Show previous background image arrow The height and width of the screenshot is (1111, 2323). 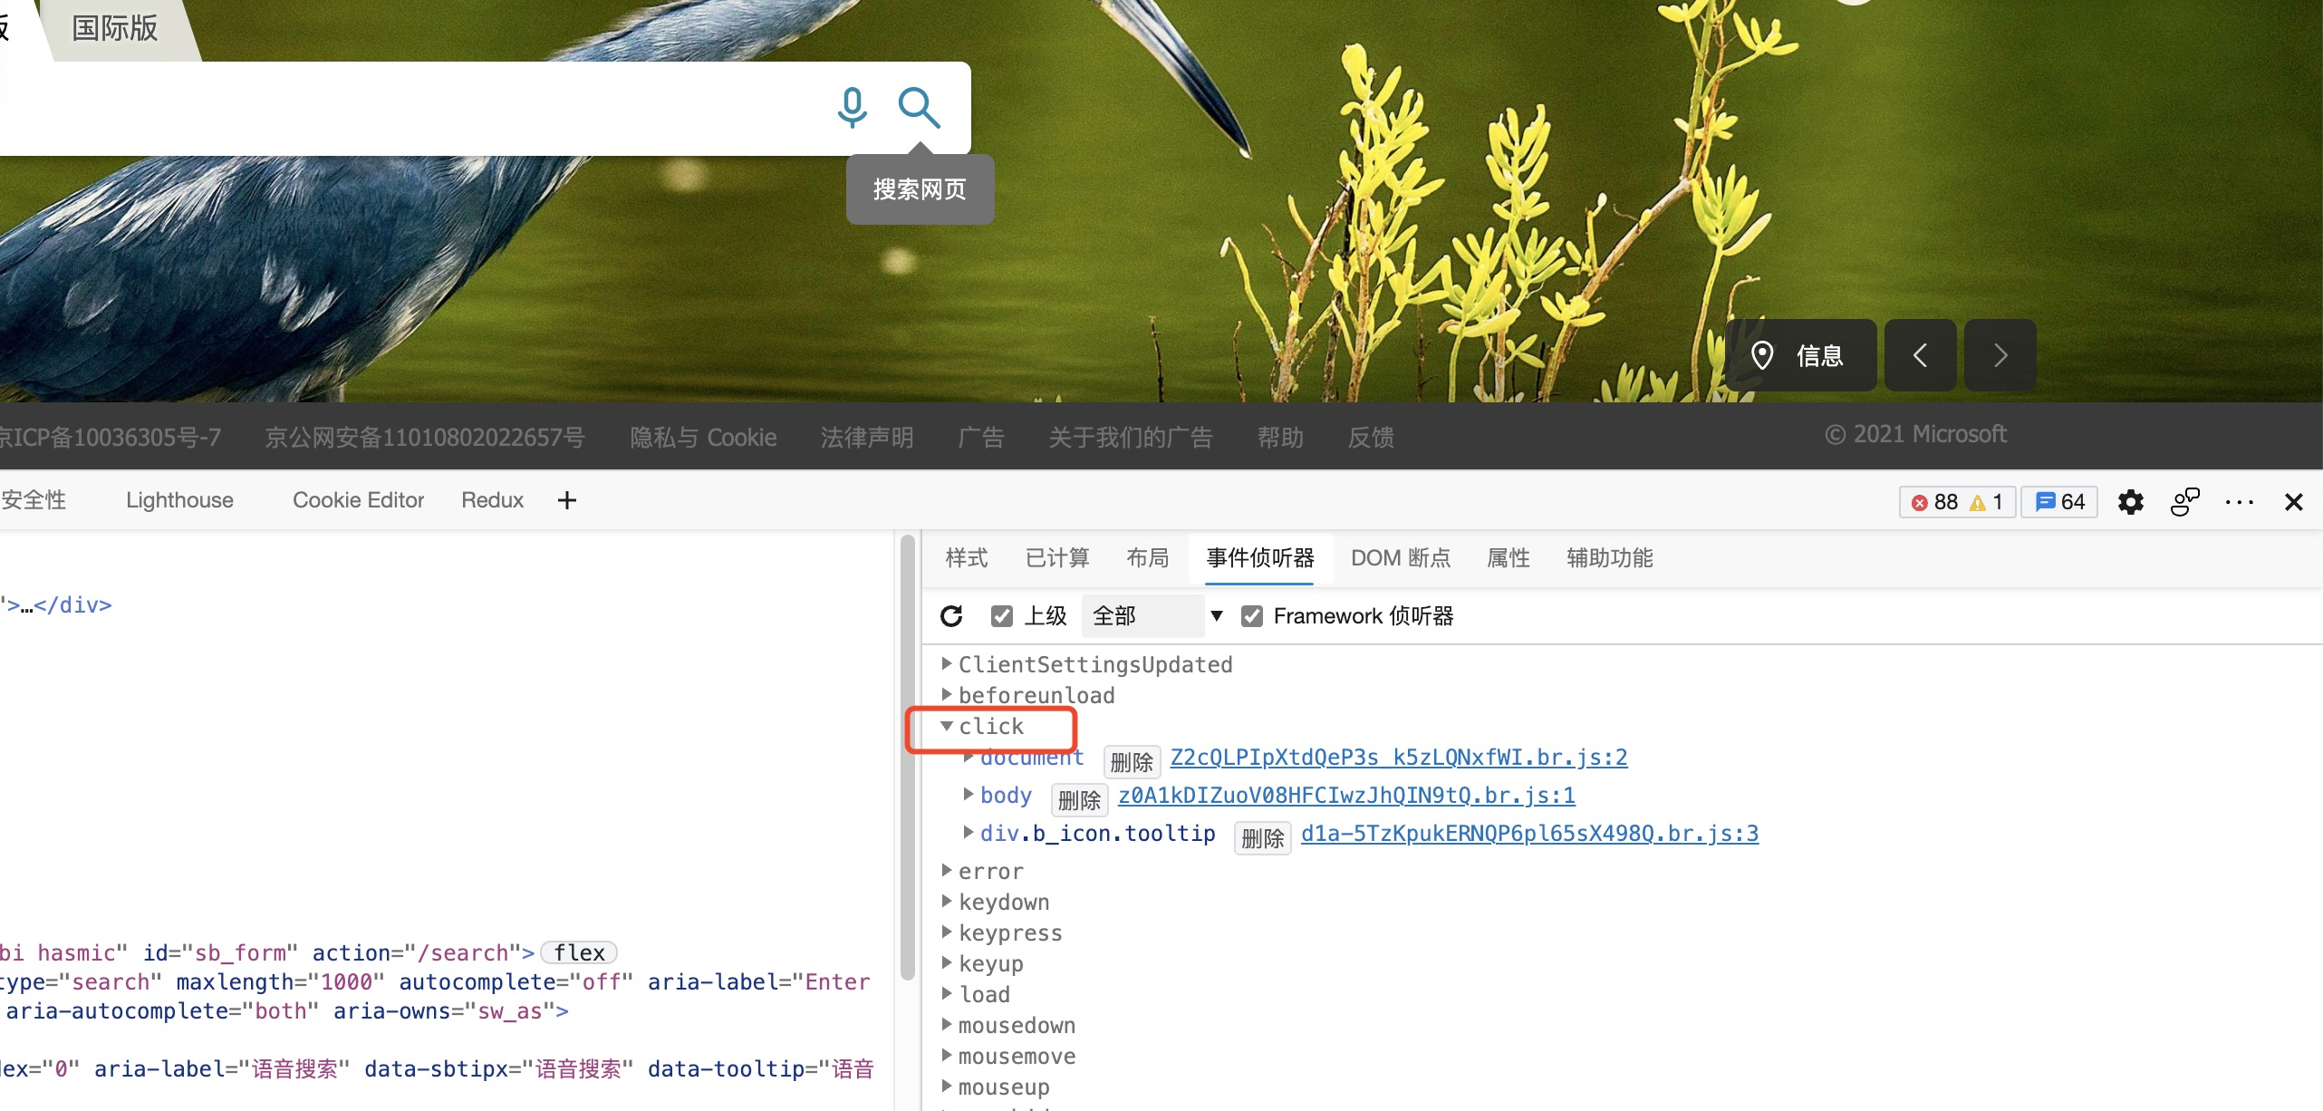coord(1920,355)
